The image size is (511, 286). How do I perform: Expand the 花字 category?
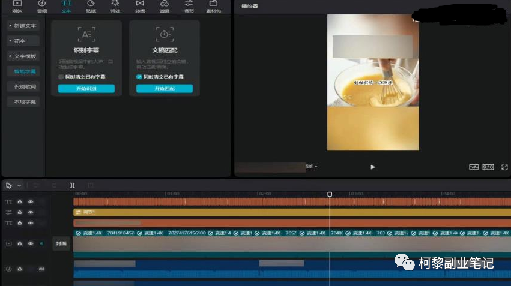click(x=22, y=41)
